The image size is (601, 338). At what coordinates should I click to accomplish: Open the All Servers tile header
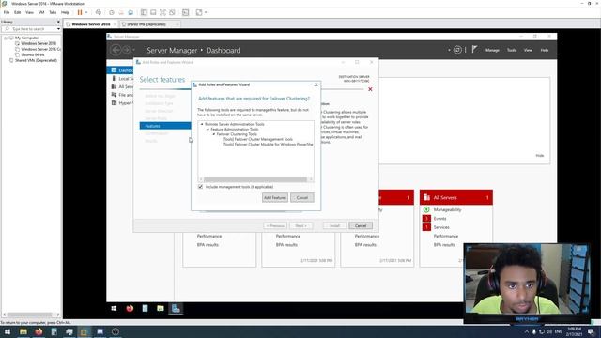[456, 197]
